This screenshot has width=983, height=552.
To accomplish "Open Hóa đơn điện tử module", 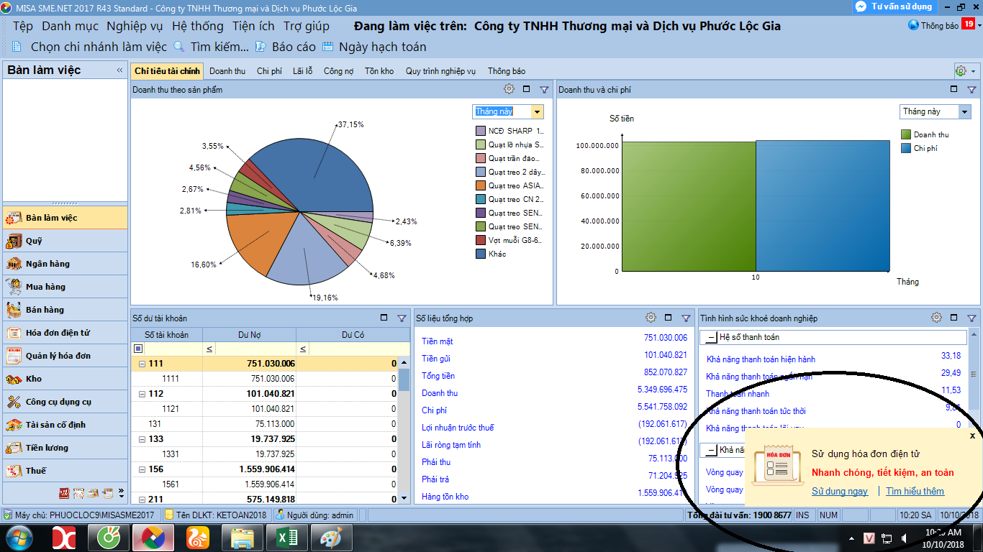I will pyautogui.click(x=65, y=333).
